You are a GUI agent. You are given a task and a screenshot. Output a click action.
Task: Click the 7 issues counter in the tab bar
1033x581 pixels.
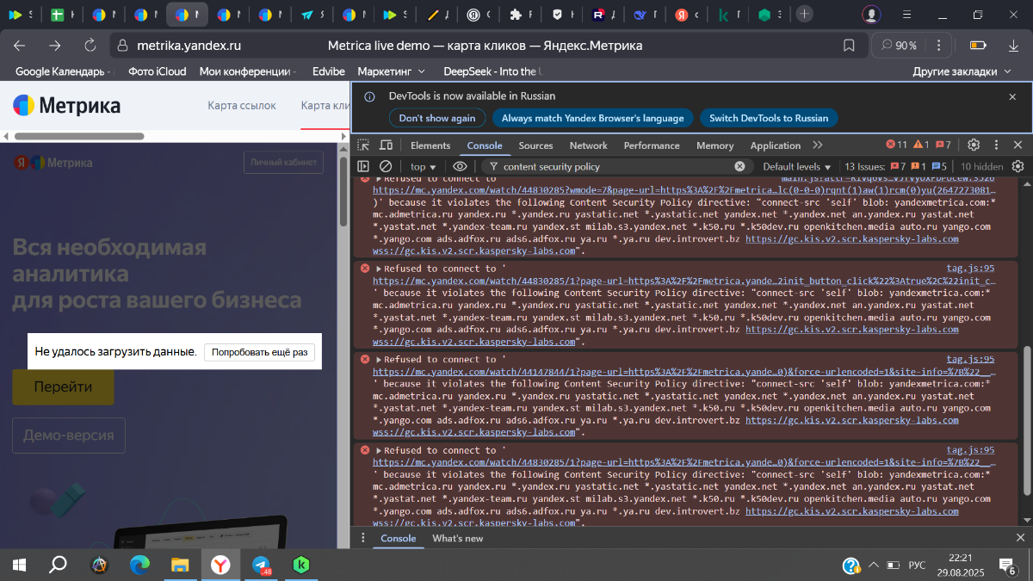(943, 145)
